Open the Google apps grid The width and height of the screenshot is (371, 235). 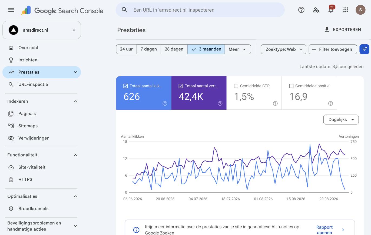pos(346,10)
